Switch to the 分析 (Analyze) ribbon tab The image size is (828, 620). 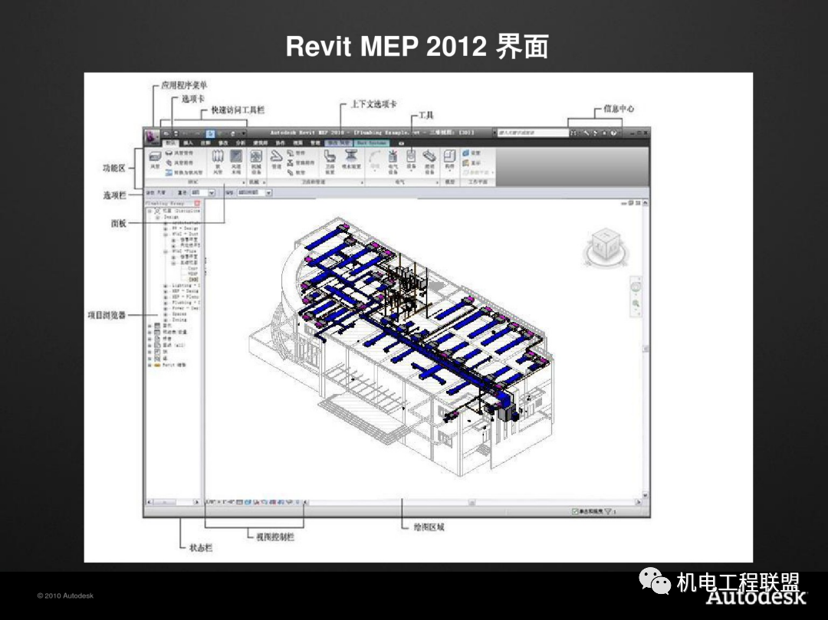point(240,143)
